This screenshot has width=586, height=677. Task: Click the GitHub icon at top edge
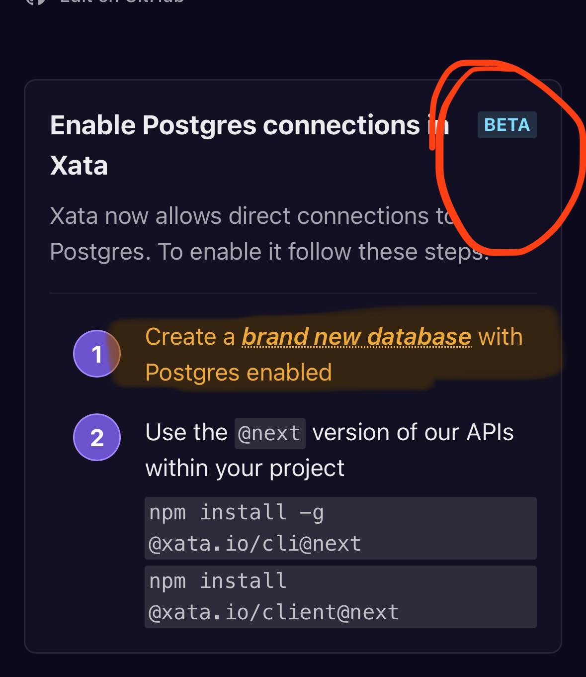tap(36, 1)
